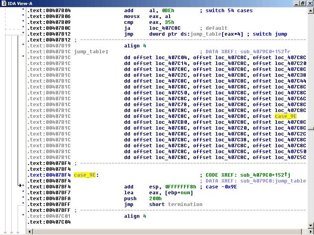Click the termination jump target

pyautogui.click(x=185, y=204)
